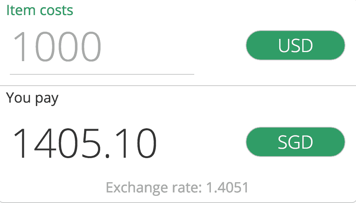Change source currency from USD
356x203 pixels.
pos(295,45)
